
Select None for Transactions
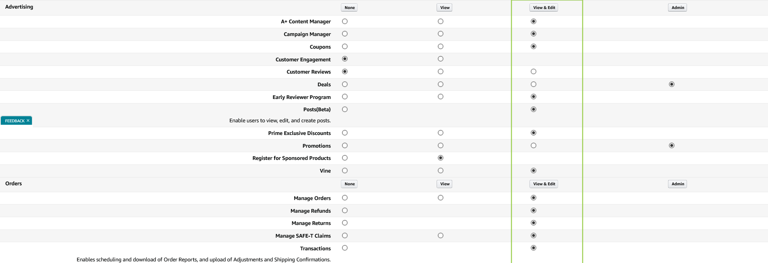(344, 247)
